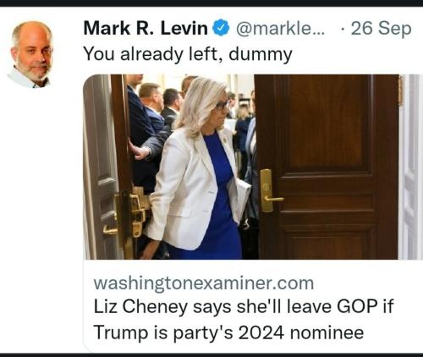Click the empty white area beneath the avatar
423x357 pixels.
point(40,220)
